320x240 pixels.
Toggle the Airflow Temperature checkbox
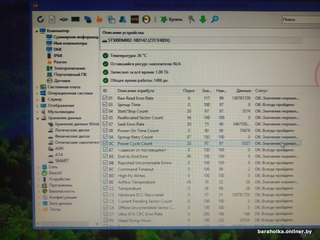[x=106, y=182]
